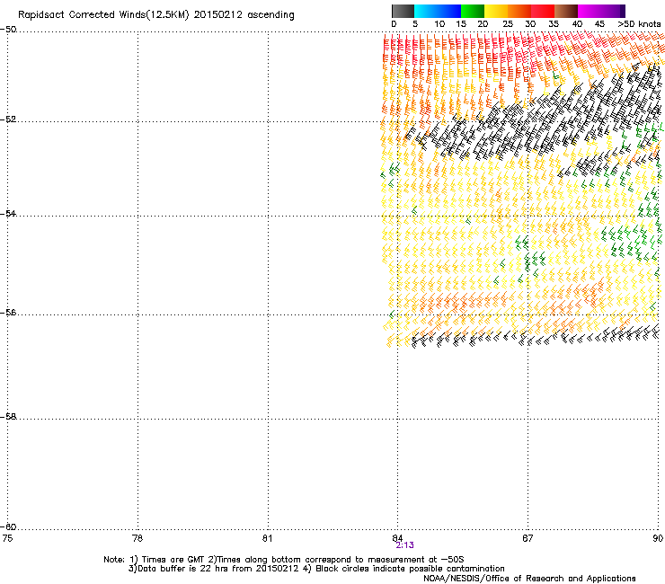This screenshot has height=584, width=665.
Task: Click the '78' longitude axis label
Action: point(137,538)
